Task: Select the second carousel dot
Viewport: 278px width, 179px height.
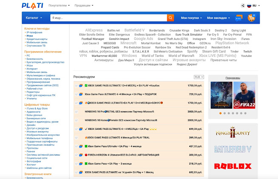Action: 224,113
